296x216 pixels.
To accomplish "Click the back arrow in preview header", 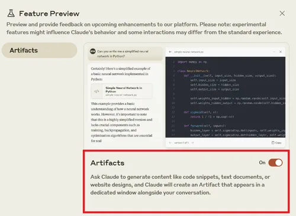I will click(x=170, y=52).
